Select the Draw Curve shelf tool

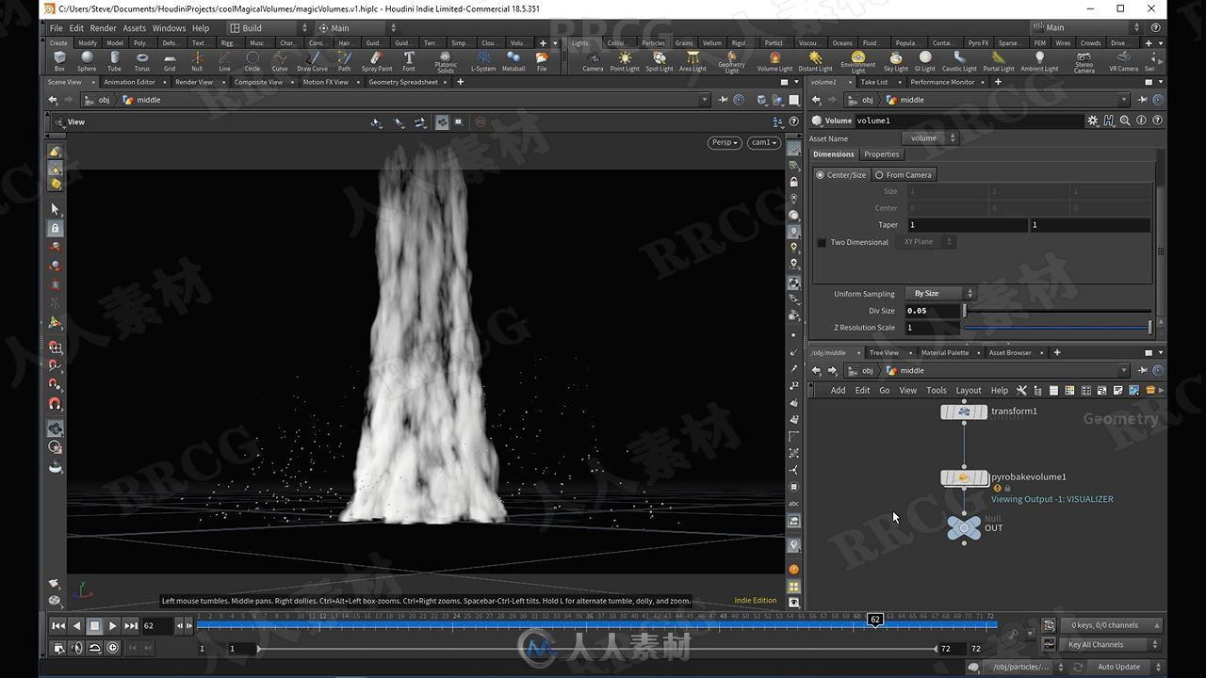click(312, 61)
